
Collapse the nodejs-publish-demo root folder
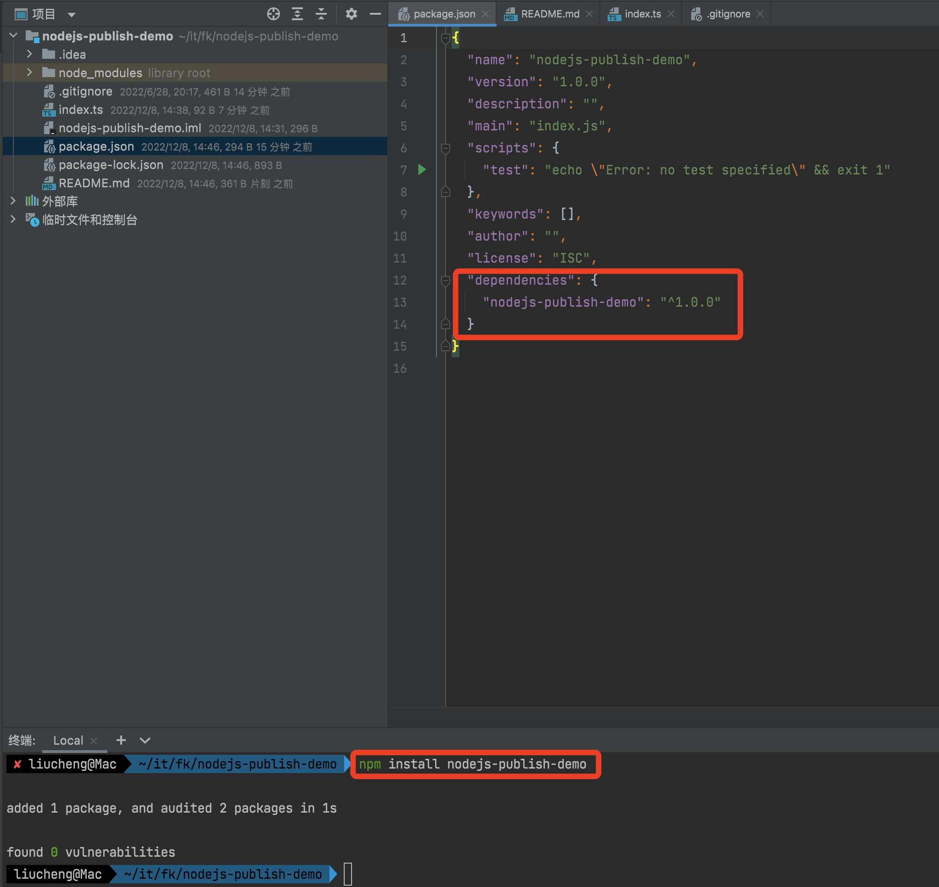coord(14,35)
